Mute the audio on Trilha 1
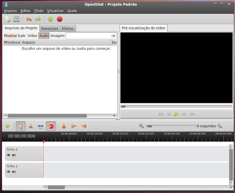235x193 pixels. (14, 172)
